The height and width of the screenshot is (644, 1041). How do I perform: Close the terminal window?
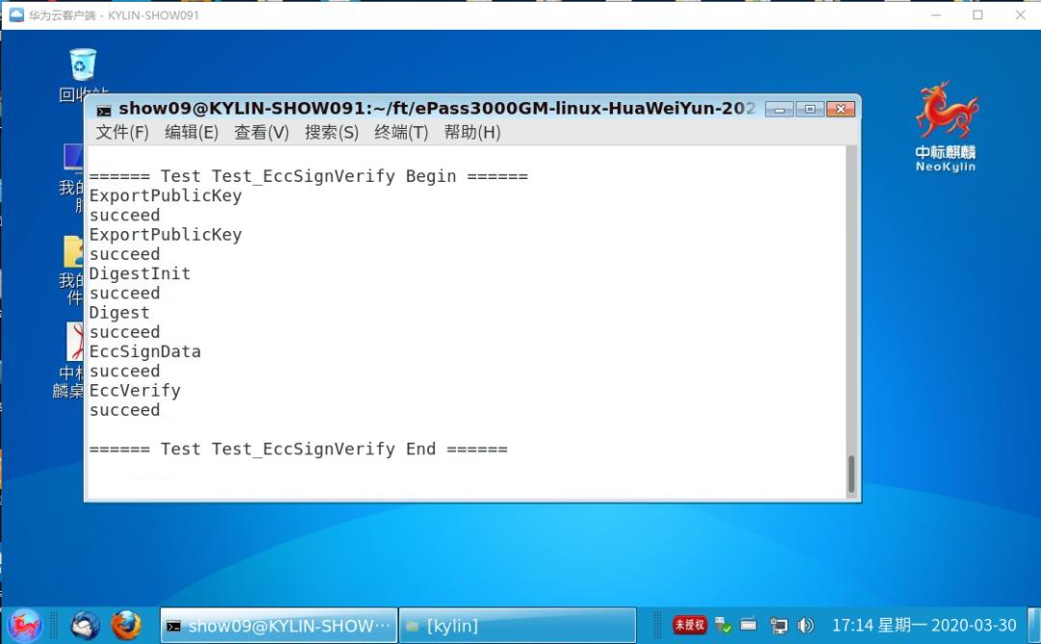(x=841, y=110)
